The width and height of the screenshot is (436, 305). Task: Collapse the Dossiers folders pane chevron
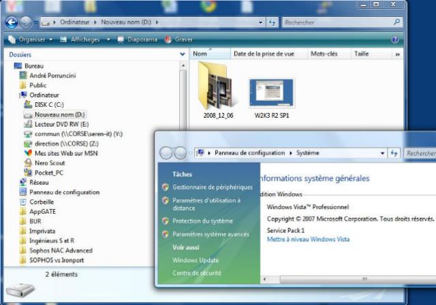[x=183, y=54]
